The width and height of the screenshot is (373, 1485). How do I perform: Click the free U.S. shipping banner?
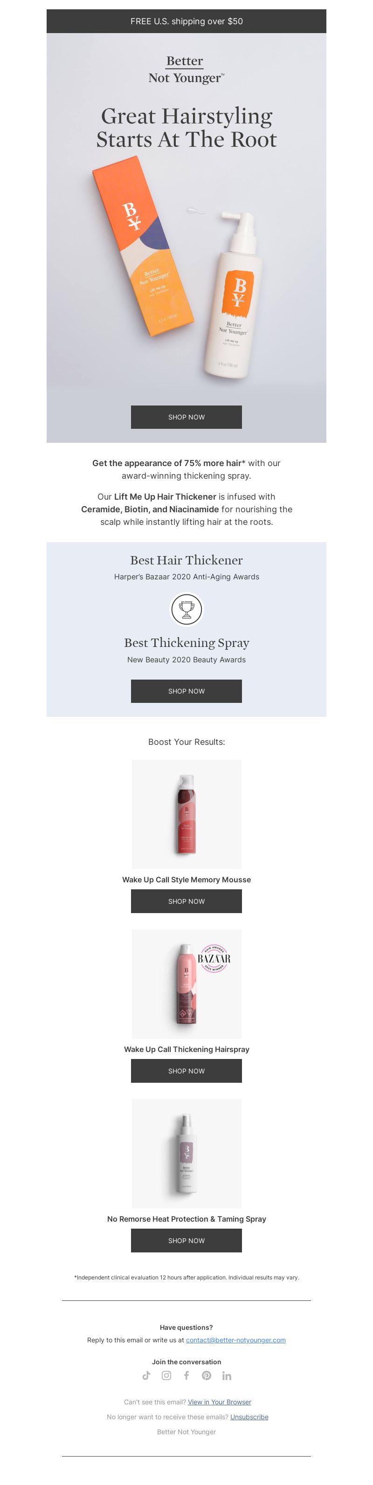click(x=186, y=21)
